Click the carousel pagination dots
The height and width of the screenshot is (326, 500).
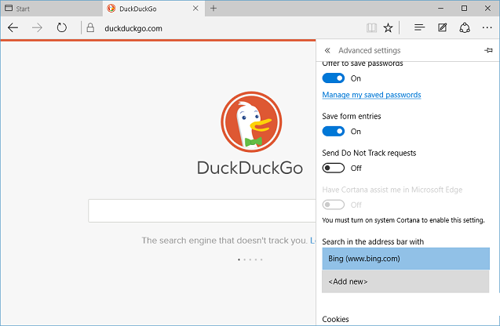pos(250,259)
